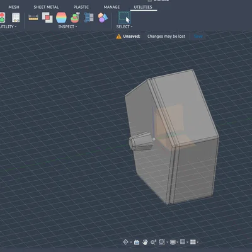Click the 'Changes may be lost' message
This screenshot has width=252, height=252.
(x=166, y=37)
